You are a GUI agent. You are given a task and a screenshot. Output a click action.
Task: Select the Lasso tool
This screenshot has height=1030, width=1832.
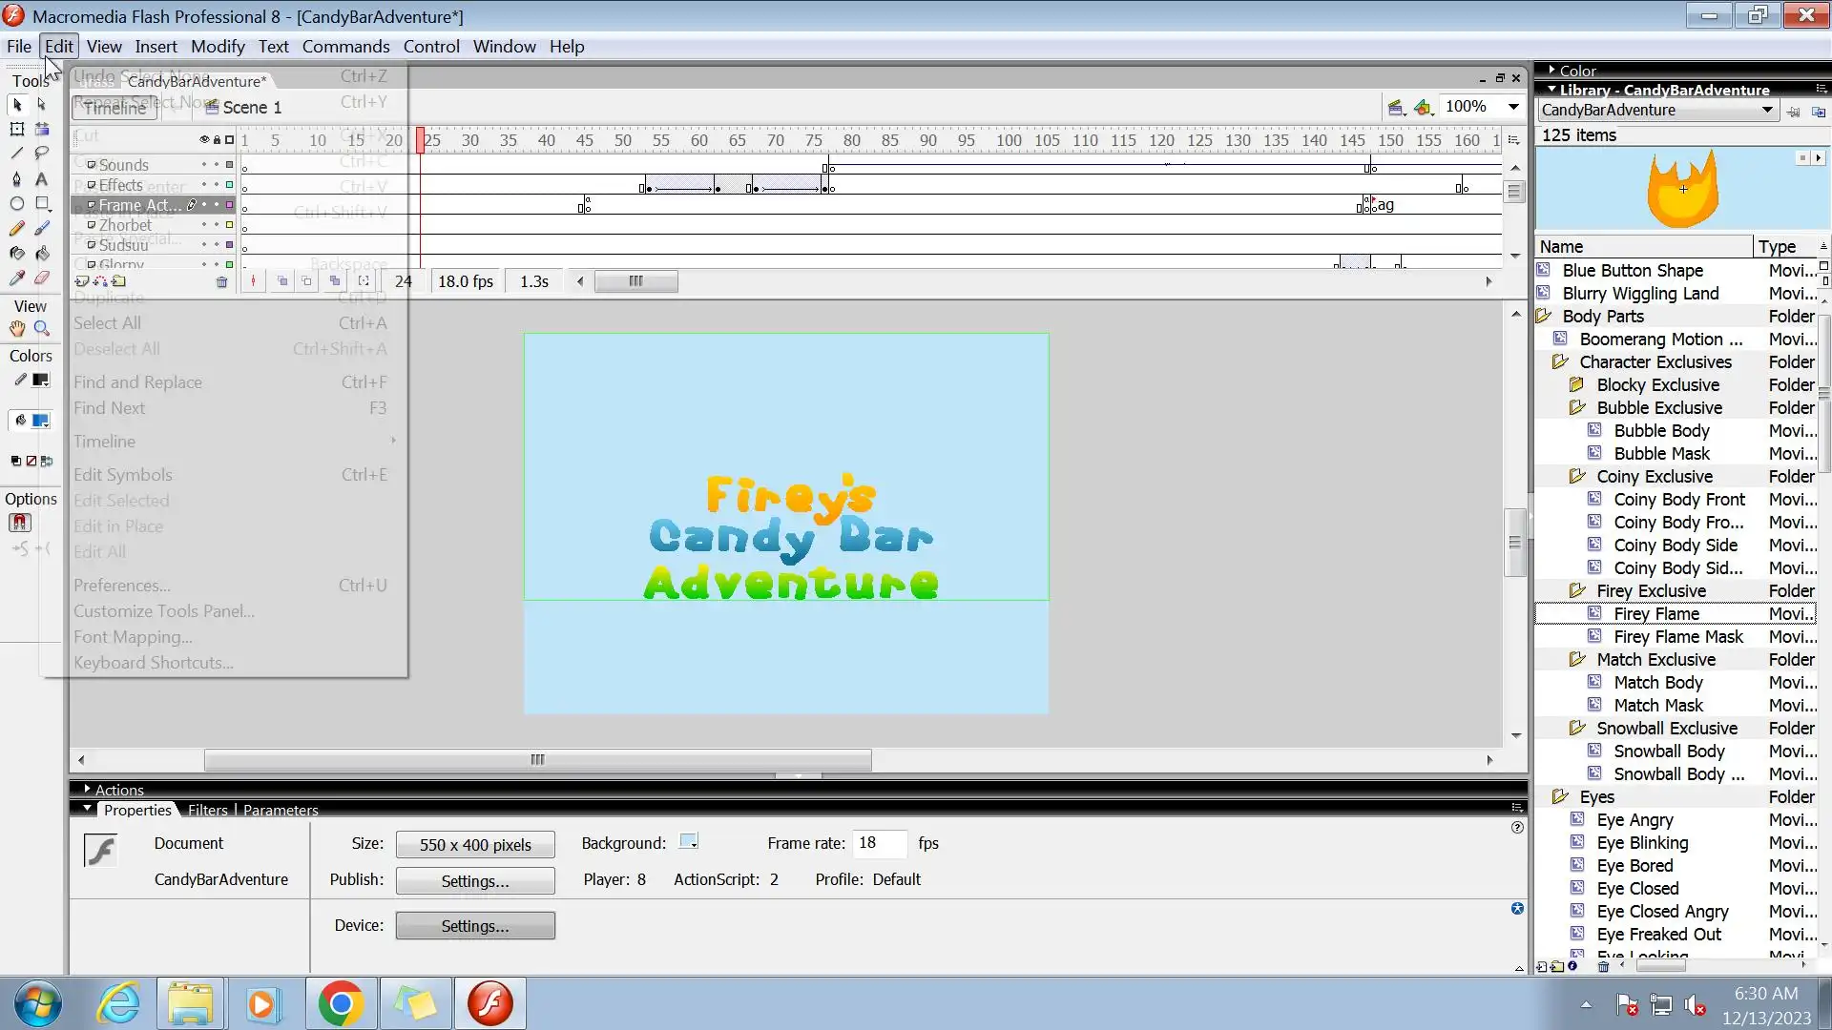point(42,153)
